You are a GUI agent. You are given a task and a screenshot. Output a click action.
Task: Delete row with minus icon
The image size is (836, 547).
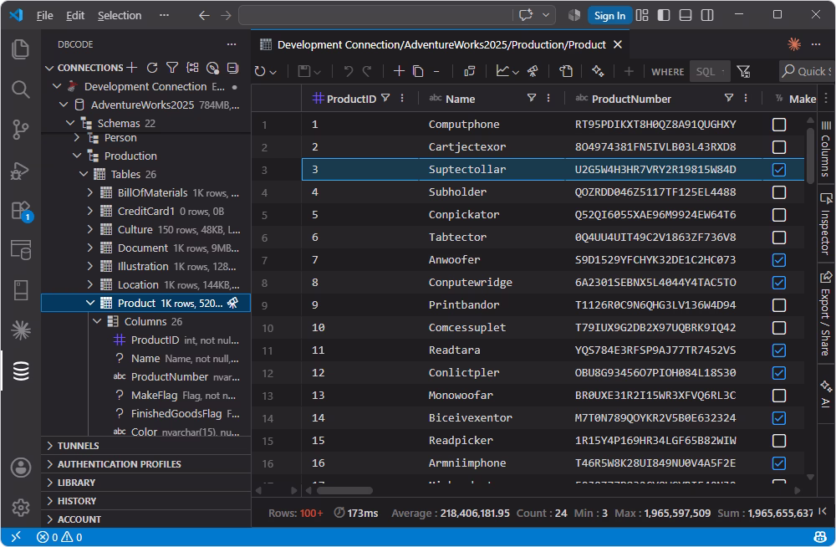(436, 71)
